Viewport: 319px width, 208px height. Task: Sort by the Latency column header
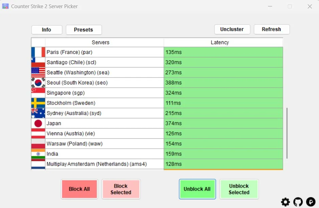(x=223, y=42)
